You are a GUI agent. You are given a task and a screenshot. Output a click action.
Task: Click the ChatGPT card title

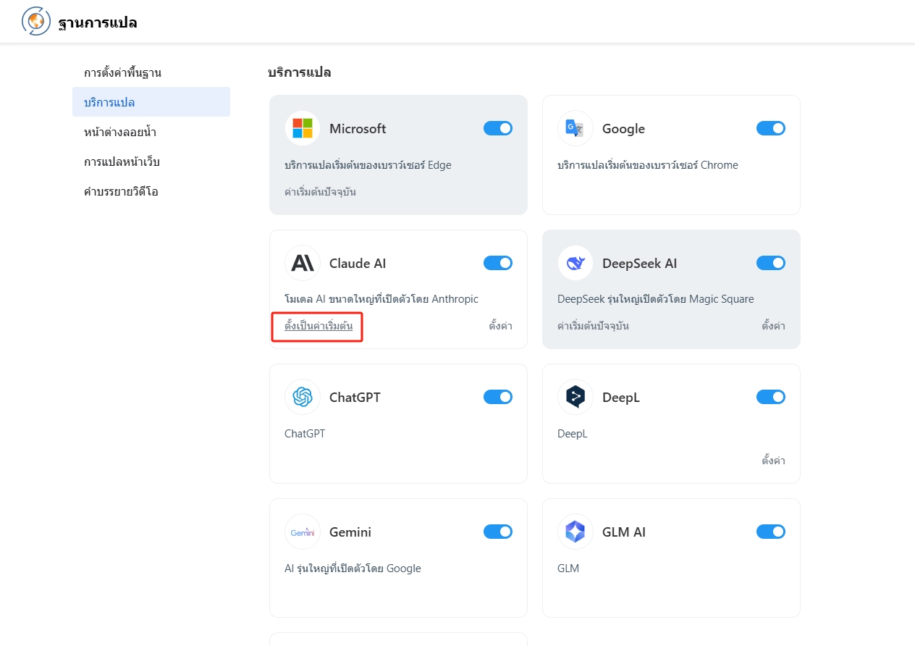[x=355, y=397]
